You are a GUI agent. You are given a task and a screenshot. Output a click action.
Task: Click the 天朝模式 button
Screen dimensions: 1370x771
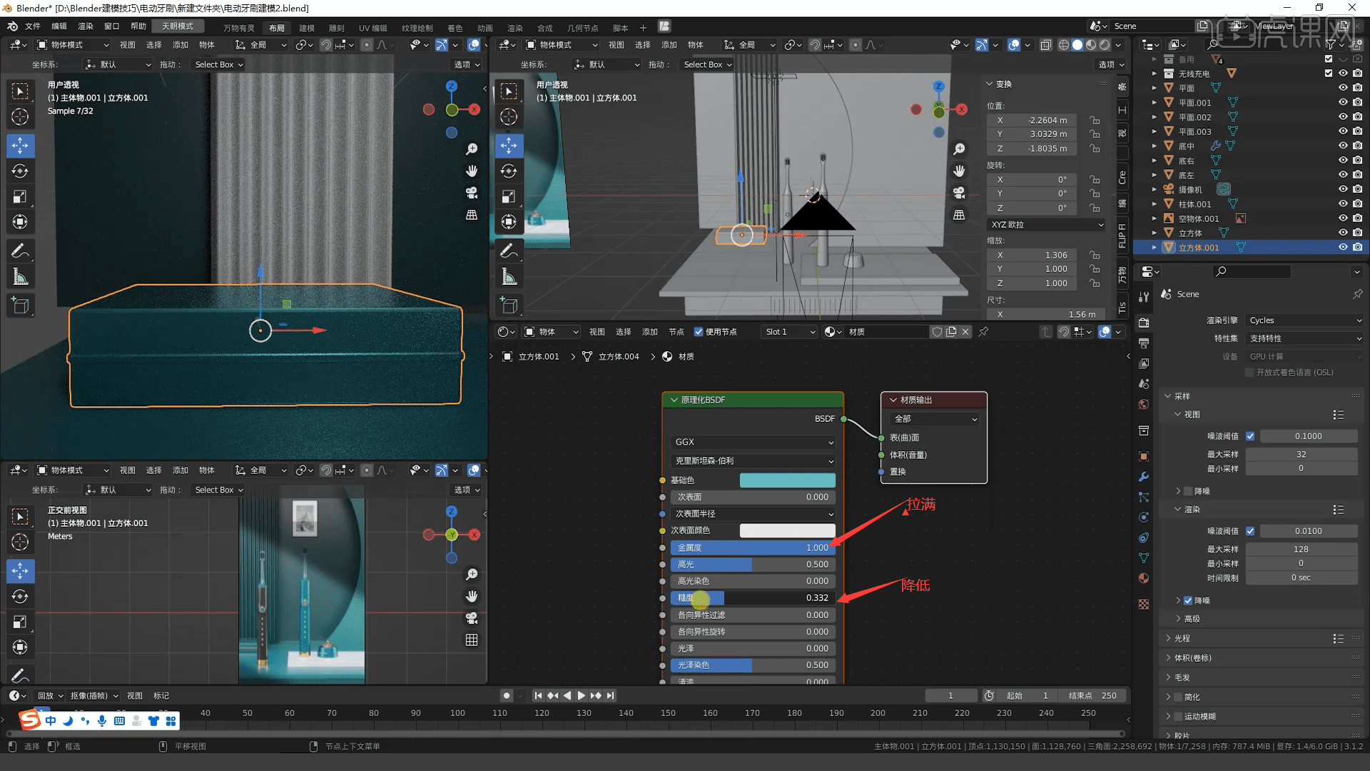[x=178, y=26]
